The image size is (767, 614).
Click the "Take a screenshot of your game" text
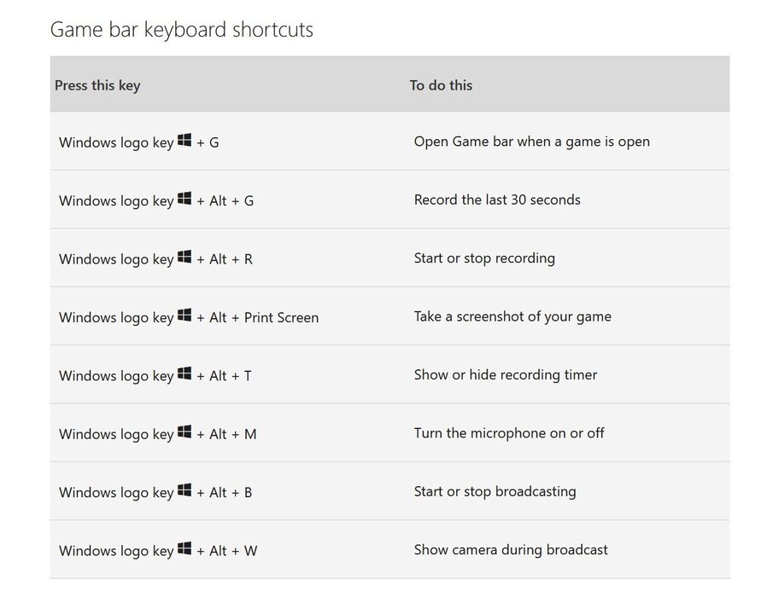[x=512, y=316]
